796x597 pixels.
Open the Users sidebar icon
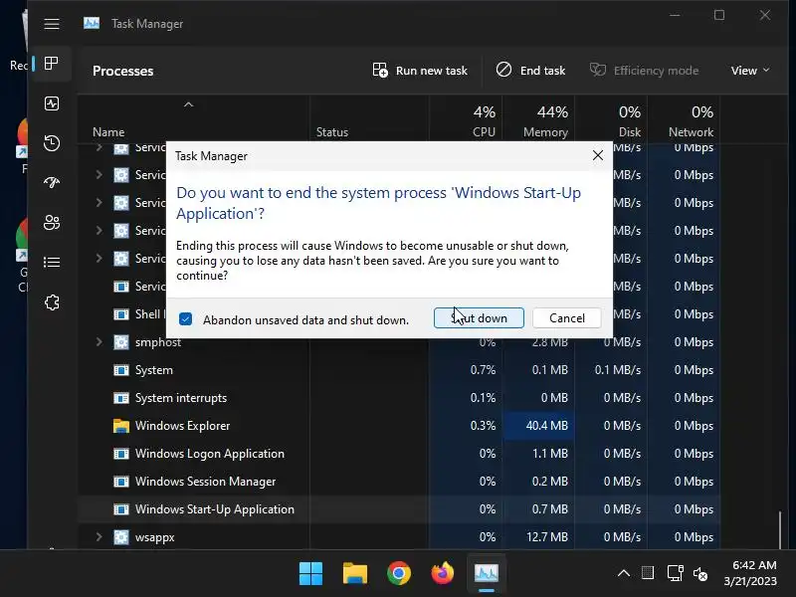pos(52,222)
